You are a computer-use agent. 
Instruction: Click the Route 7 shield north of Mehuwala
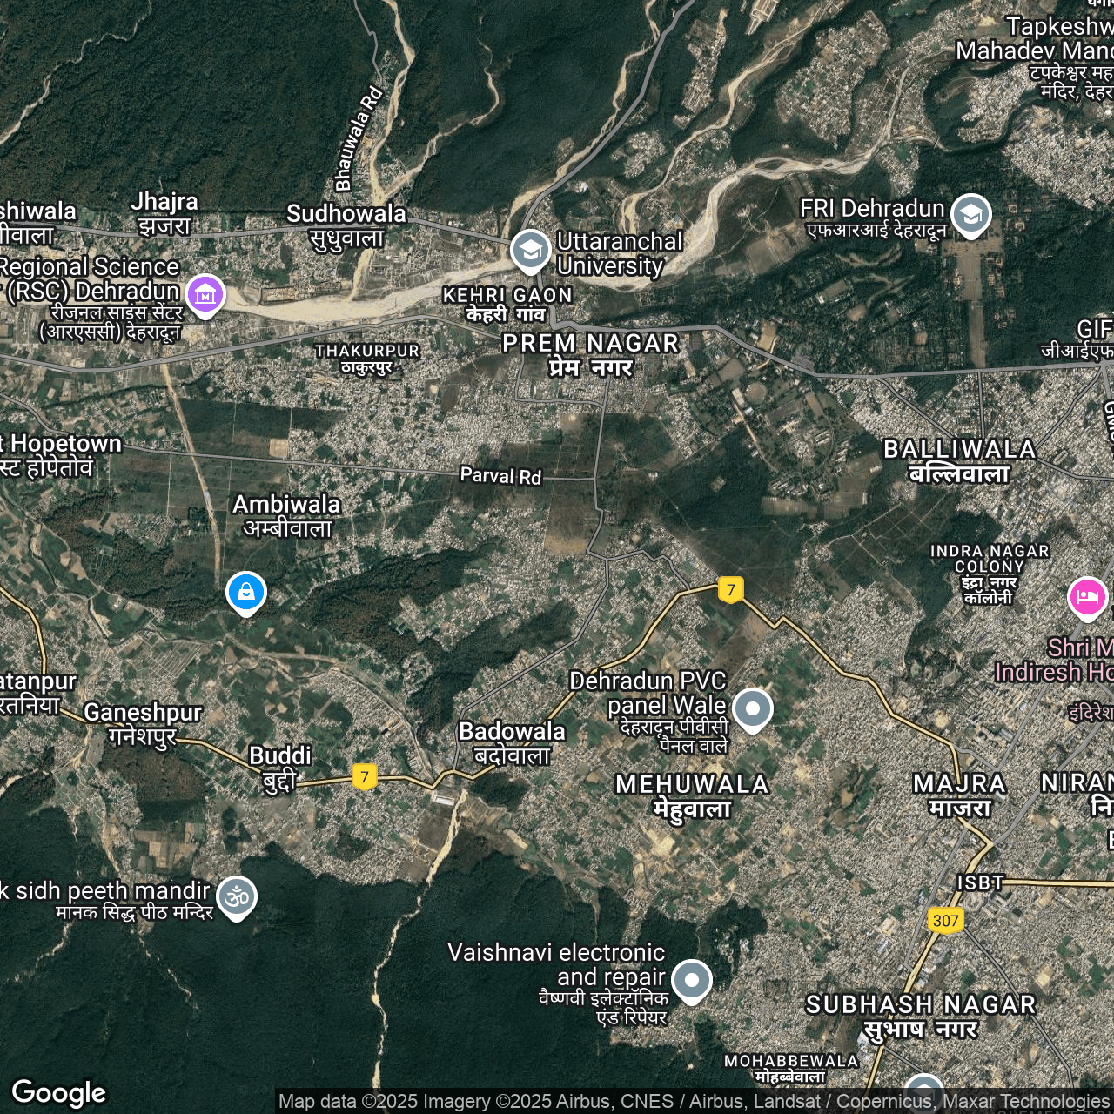[731, 589]
